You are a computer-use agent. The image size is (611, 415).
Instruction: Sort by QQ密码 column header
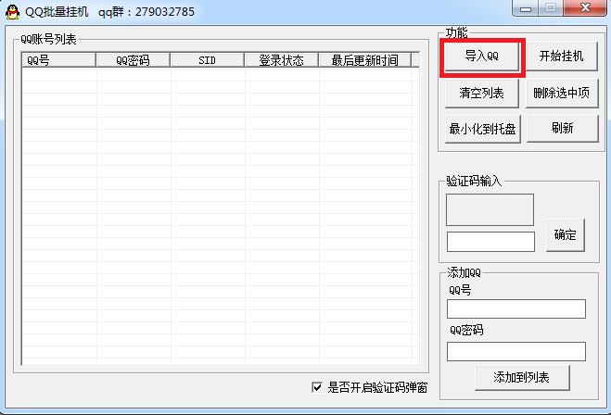coord(133,60)
